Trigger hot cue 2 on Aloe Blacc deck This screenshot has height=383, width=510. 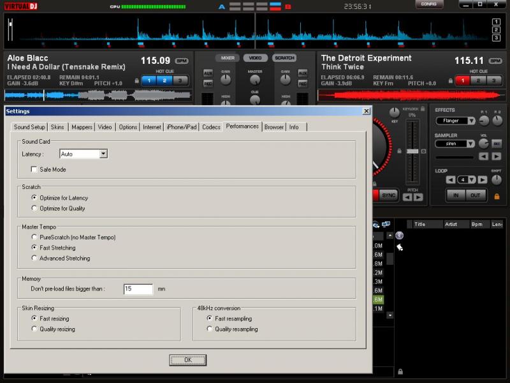[x=164, y=80]
